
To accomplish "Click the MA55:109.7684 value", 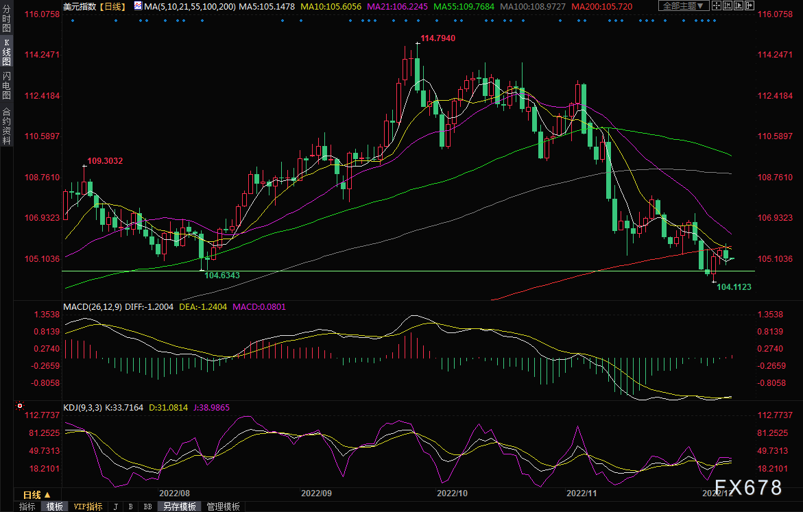I will [464, 7].
